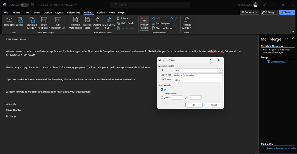Toggle the AutoSave switch

tap(25, 5)
